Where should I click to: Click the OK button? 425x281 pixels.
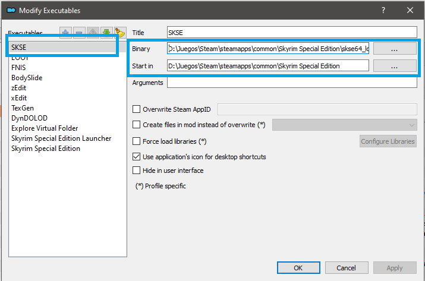pyautogui.click(x=298, y=268)
